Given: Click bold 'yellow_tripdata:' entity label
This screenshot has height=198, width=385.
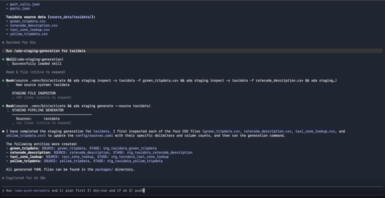Looking at the screenshot, I should tap(26, 161).
